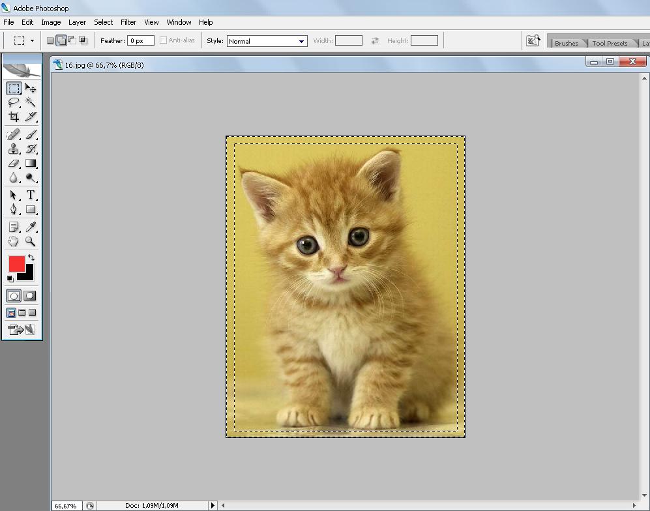Switch to Full Screen with Menu Bar
This screenshot has width=650, height=511.
(x=22, y=313)
